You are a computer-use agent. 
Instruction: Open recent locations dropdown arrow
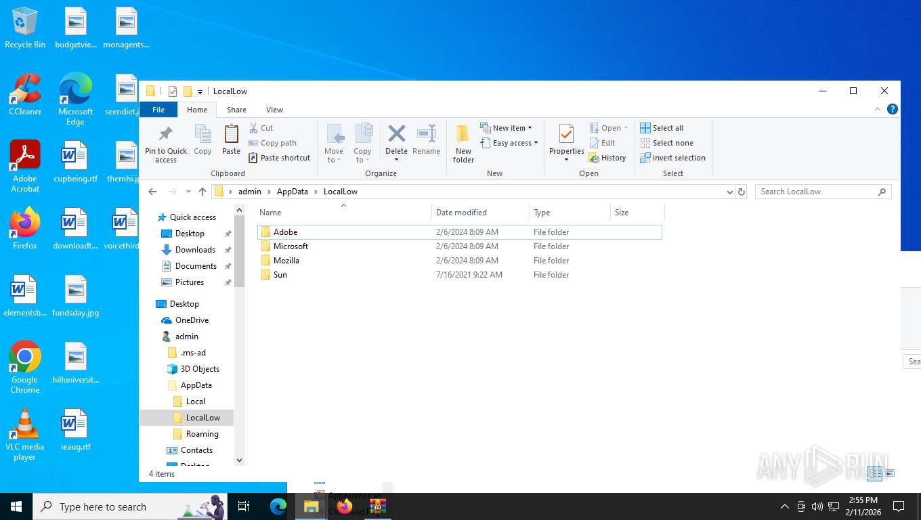(188, 192)
